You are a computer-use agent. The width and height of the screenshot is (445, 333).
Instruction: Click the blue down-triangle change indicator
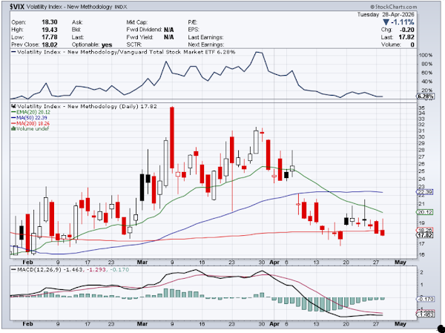tap(386, 22)
